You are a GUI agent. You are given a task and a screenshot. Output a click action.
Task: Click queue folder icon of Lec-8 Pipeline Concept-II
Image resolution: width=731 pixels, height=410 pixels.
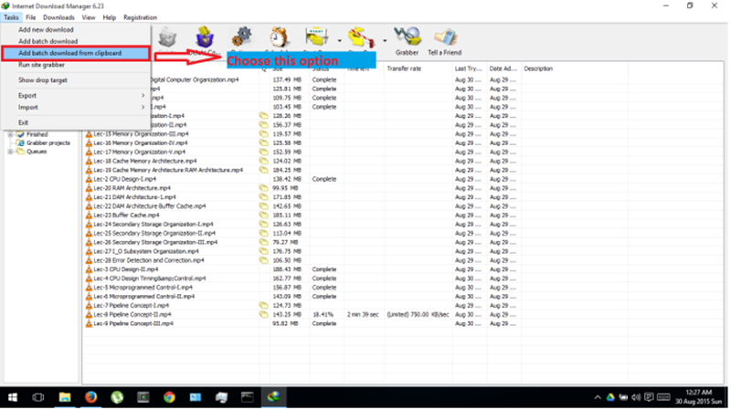[x=263, y=314]
